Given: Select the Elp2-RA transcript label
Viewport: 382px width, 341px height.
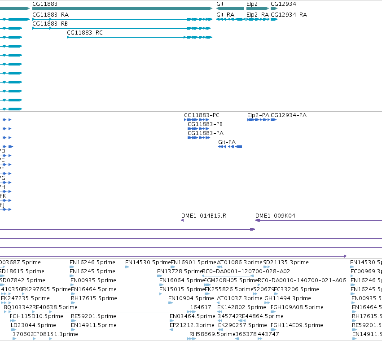Looking at the screenshot, I should (258, 15).
